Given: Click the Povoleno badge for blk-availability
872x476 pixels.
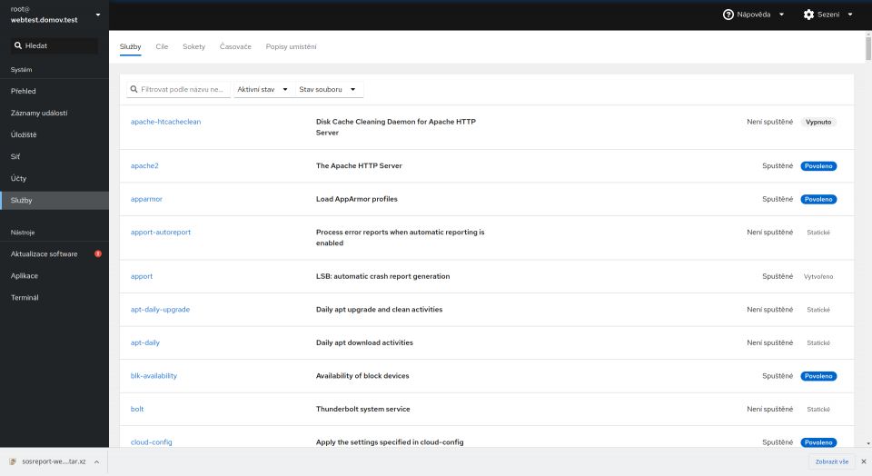Looking at the screenshot, I should click(818, 376).
